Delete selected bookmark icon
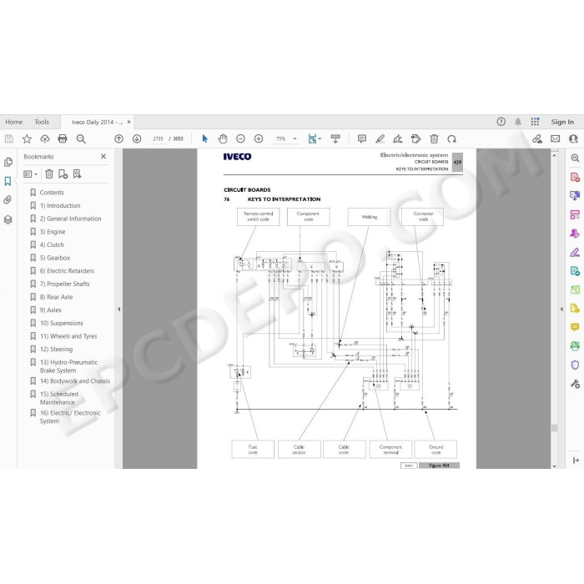This screenshot has height=584, width=584. click(49, 174)
